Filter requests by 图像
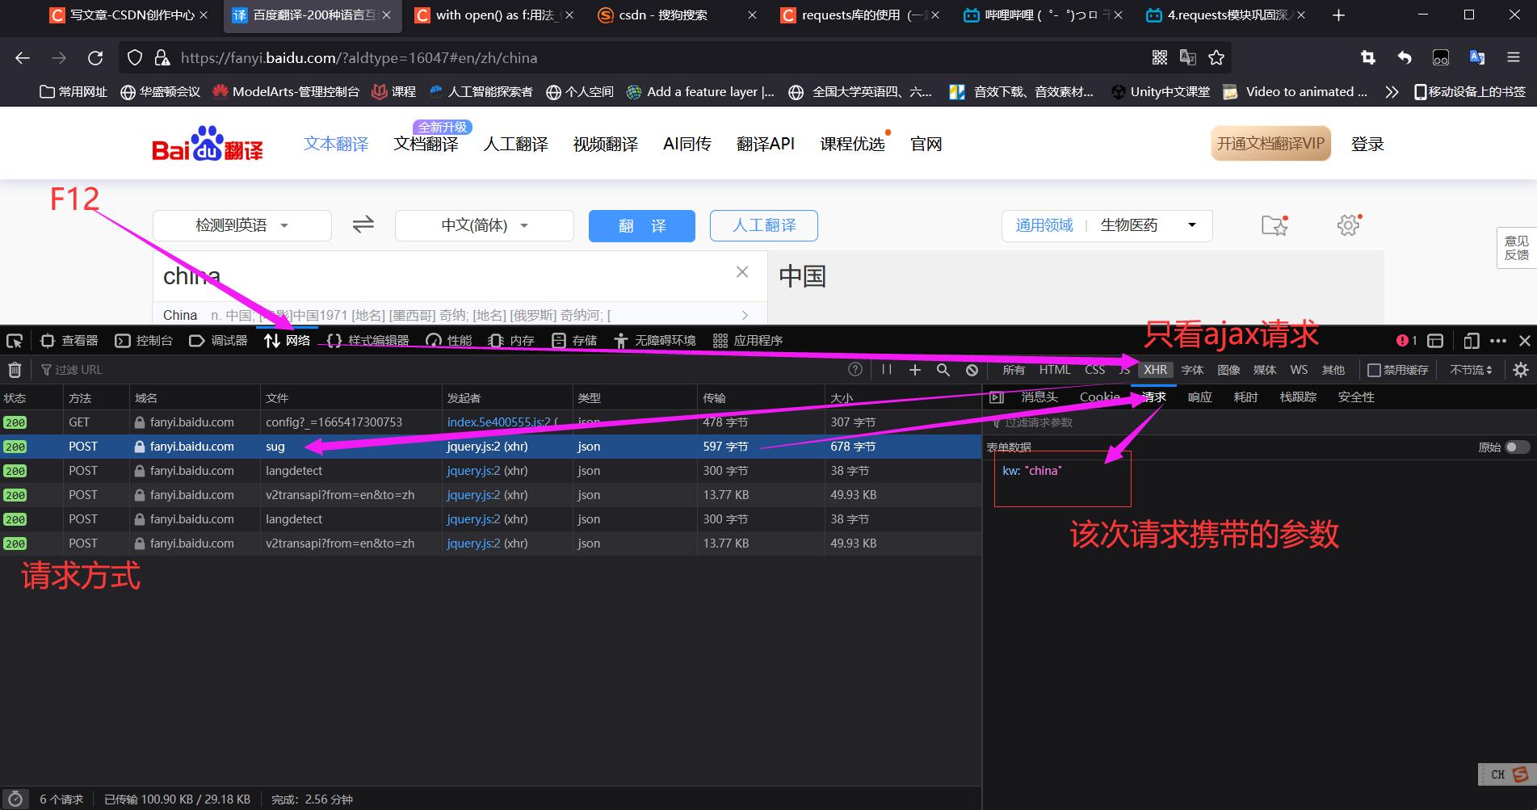Viewport: 1537px width, 810px height. [x=1228, y=370]
